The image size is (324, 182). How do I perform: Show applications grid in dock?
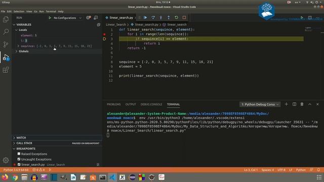point(319,177)
